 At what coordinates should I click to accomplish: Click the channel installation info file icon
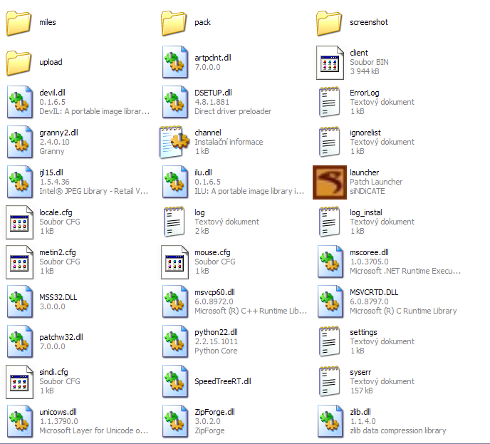click(x=174, y=143)
